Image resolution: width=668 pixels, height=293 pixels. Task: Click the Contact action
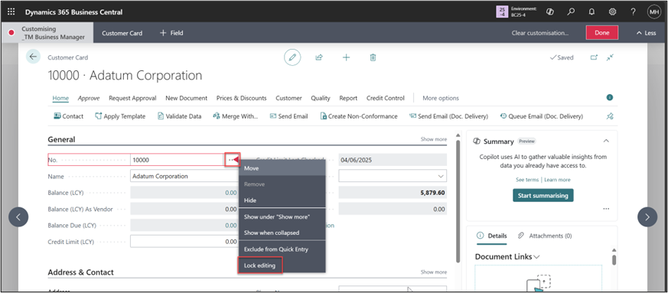point(68,116)
